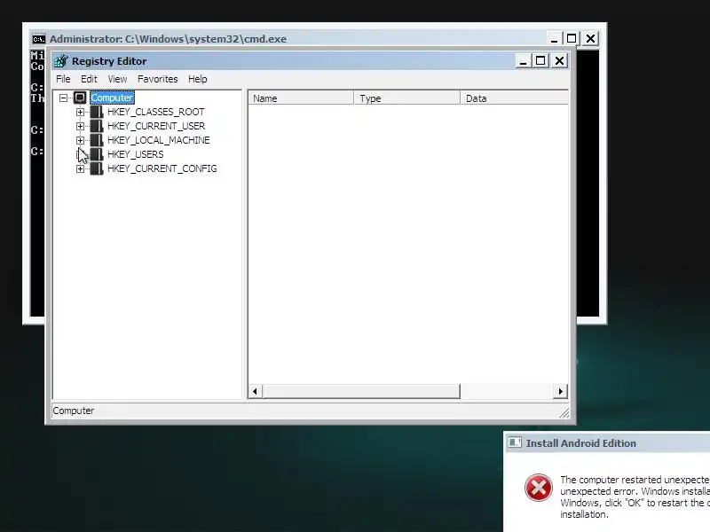Viewport: 710px width, 532px height.
Task: Click the resize grip in status bar
Action: [564, 412]
